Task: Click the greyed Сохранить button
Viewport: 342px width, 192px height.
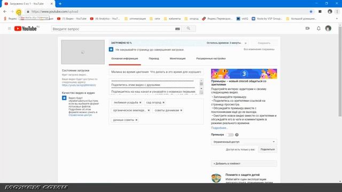Action: (x=264, y=43)
